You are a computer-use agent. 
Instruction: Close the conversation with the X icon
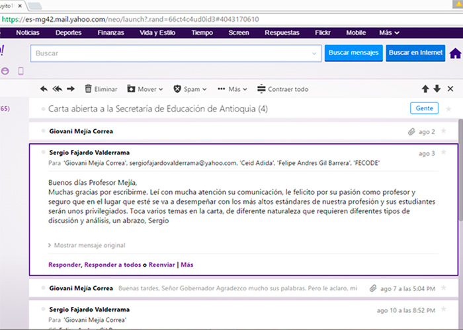pyautogui.click(x=451, y=89)
